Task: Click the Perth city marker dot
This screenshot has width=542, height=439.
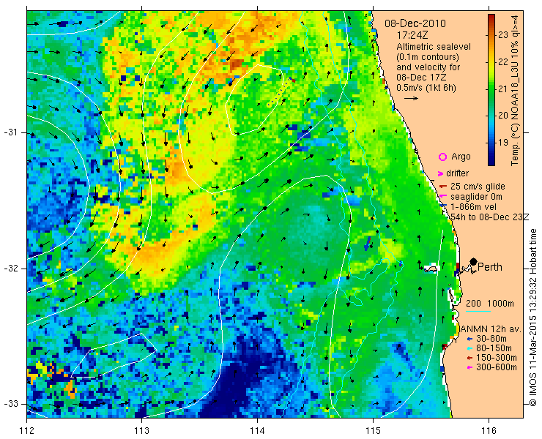Action: [474, 261]
